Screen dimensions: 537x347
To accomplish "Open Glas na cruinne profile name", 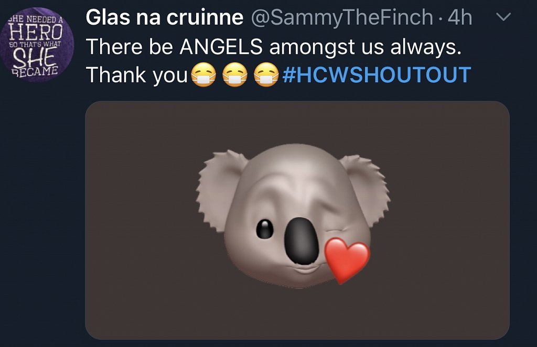I will (x=164, y=17).
